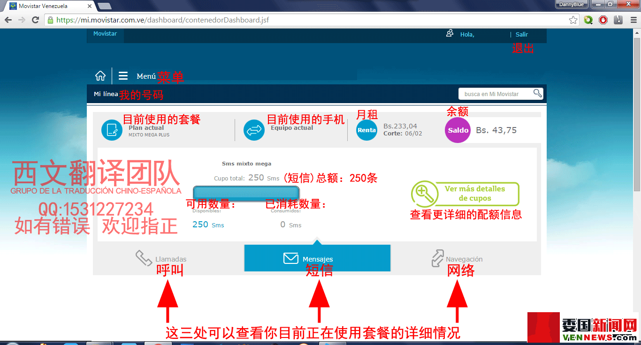
Task: Click the Movistar header link
Action: (105, 34)
